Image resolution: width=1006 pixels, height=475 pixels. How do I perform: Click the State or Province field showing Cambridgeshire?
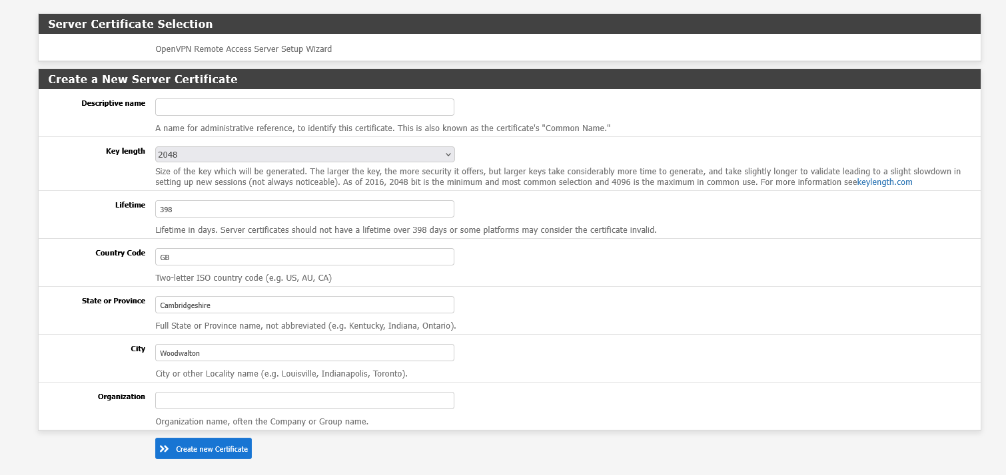304,304
